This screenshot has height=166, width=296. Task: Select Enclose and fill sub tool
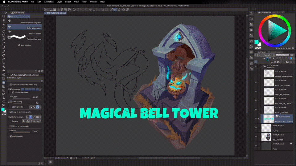coord(24,32)
